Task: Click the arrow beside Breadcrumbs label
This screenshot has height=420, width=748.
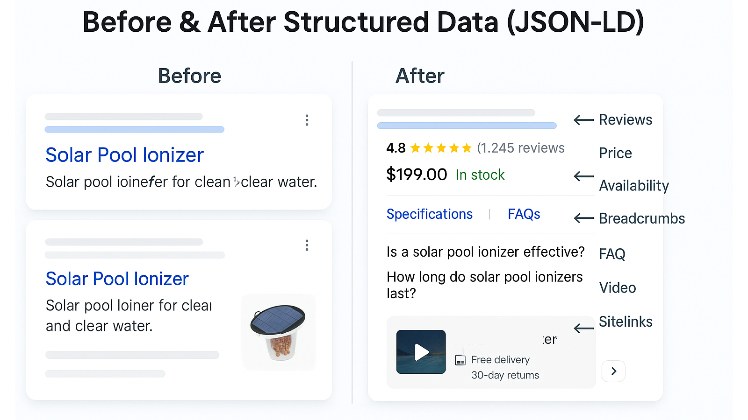Action: [583, 218]
